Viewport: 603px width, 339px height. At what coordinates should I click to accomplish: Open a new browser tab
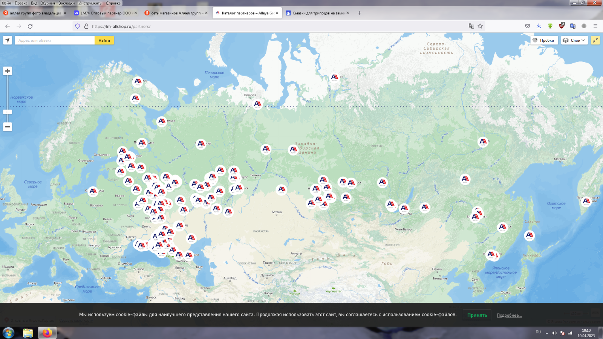pos(360,13)
